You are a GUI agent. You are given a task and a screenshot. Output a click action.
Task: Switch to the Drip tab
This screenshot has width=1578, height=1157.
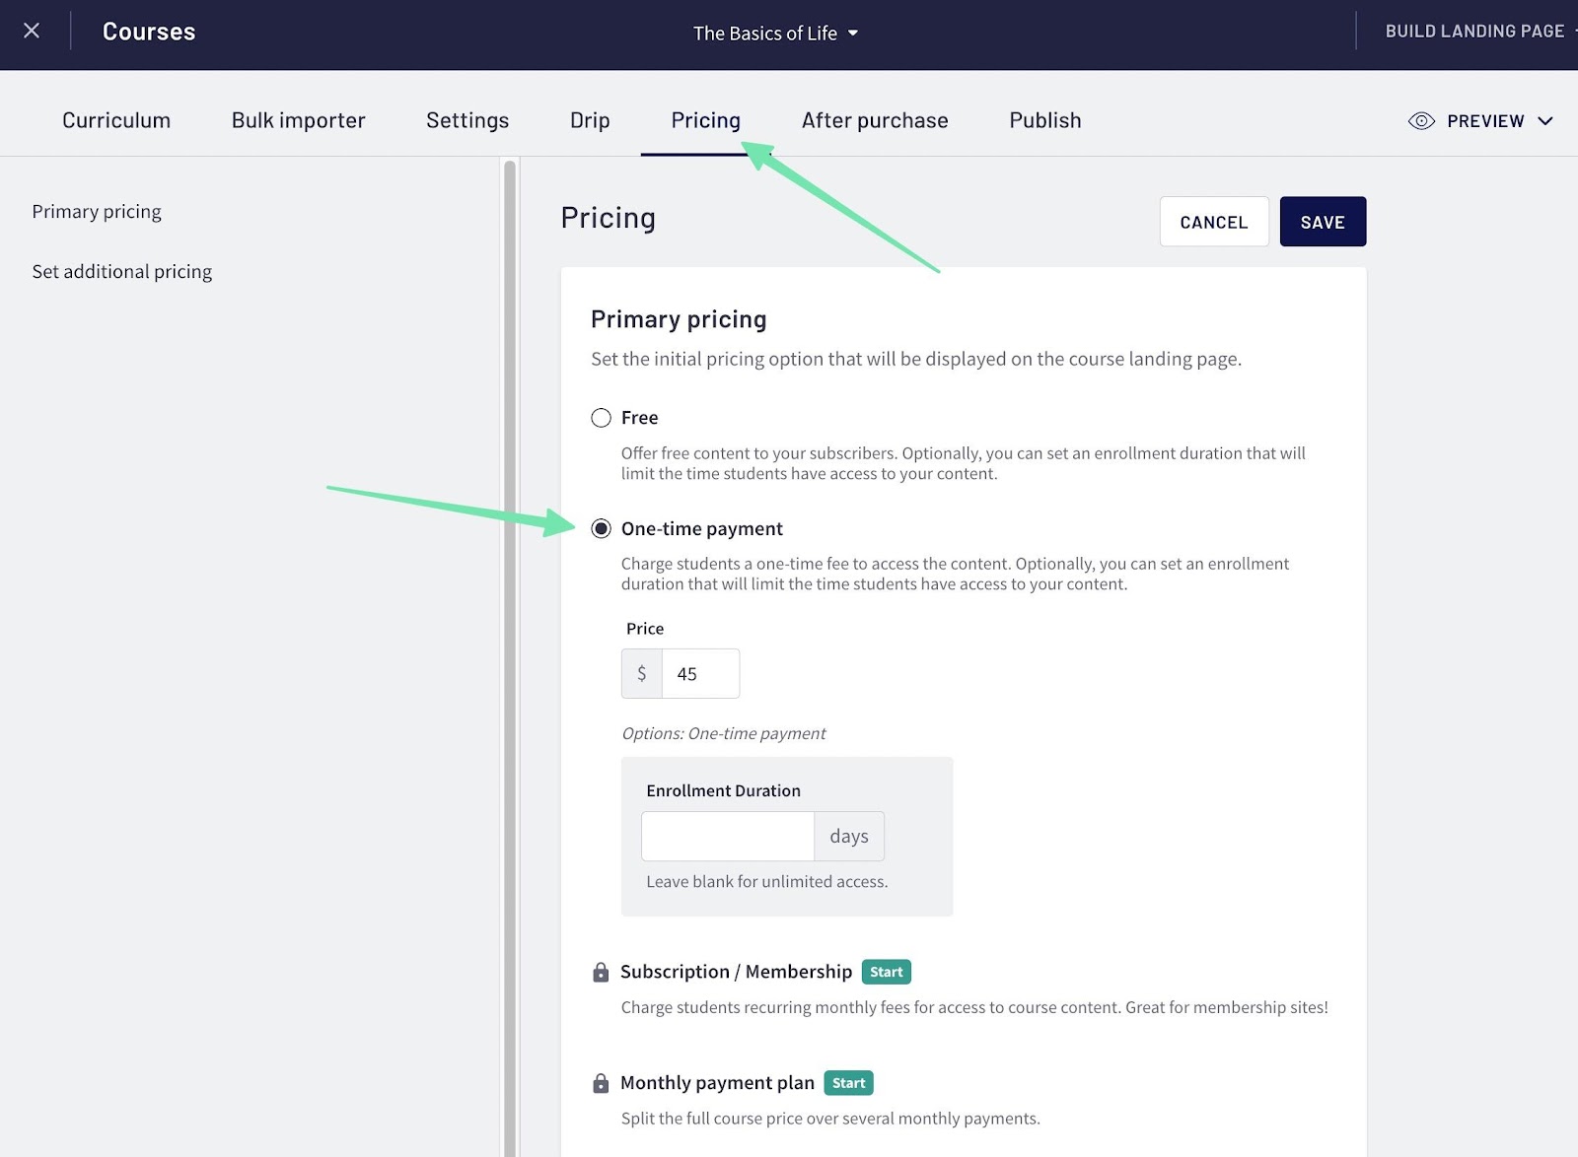(589, 119)
